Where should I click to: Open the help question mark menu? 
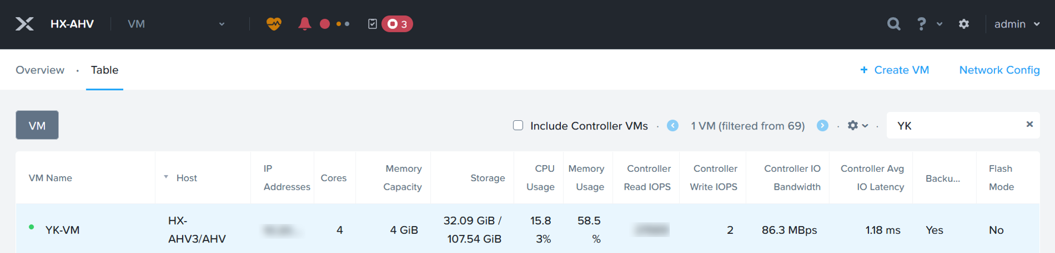pos(921,24)
